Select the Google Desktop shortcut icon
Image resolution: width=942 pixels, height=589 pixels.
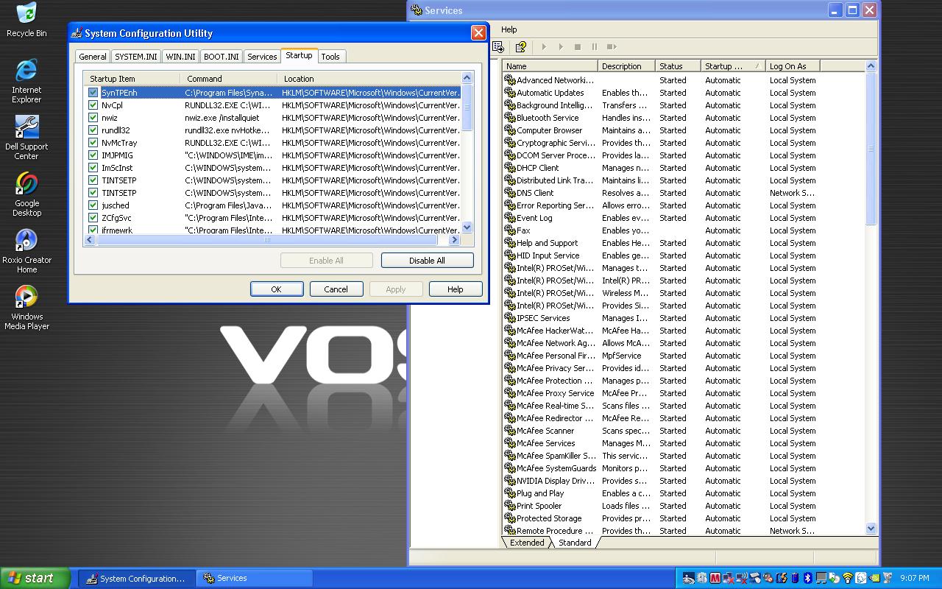pyautogui.click(x=26, y=194)
